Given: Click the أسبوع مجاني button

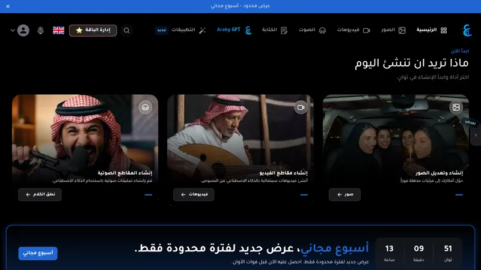Looking at the screenshot, I should coord(38,253).
